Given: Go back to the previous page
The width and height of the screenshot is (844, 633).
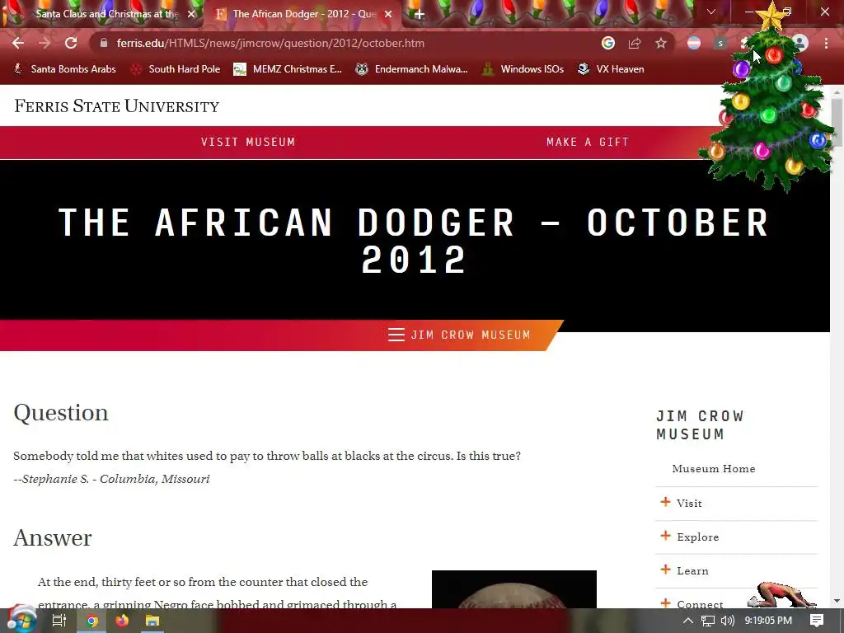Looking at the screenshot, I should (18, 43).
